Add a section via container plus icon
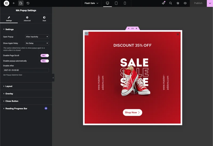This screenshot has width=213, height=146. [129, 29]
